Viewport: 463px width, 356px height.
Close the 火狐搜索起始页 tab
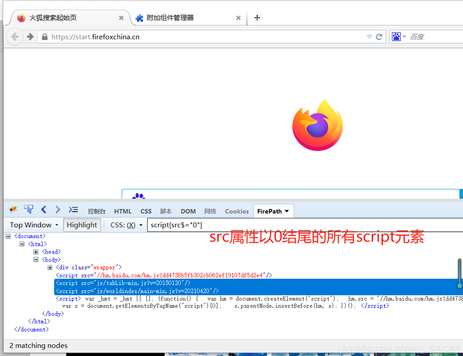[x=121, y=18]
